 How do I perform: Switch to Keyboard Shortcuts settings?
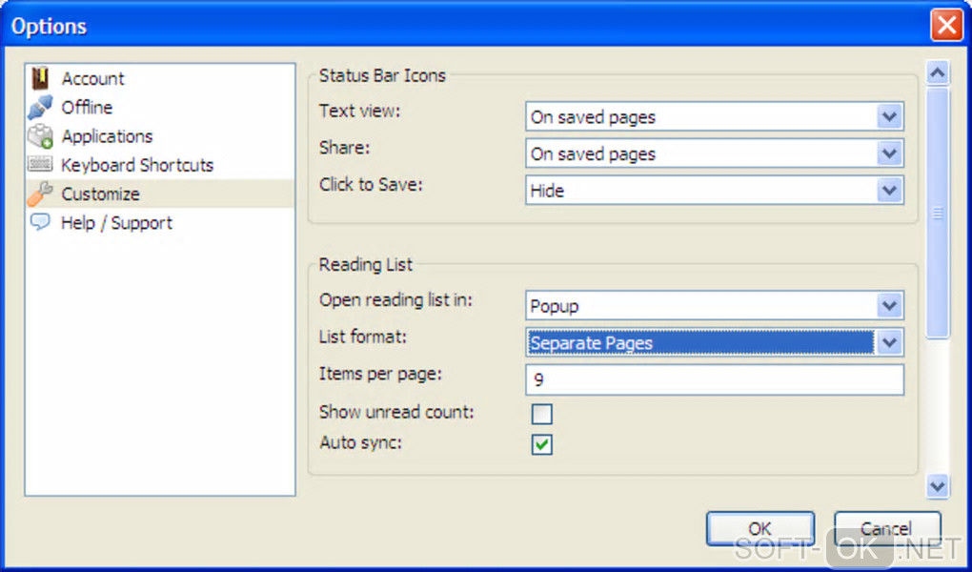137,165
